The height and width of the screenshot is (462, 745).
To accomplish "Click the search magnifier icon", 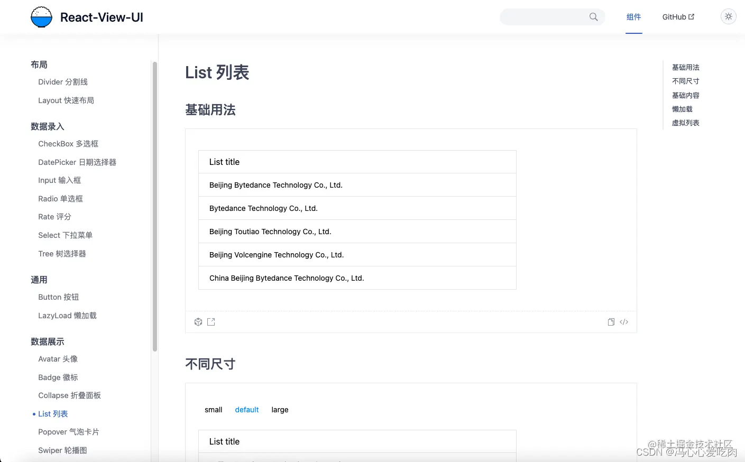I will tap(594, 17).
